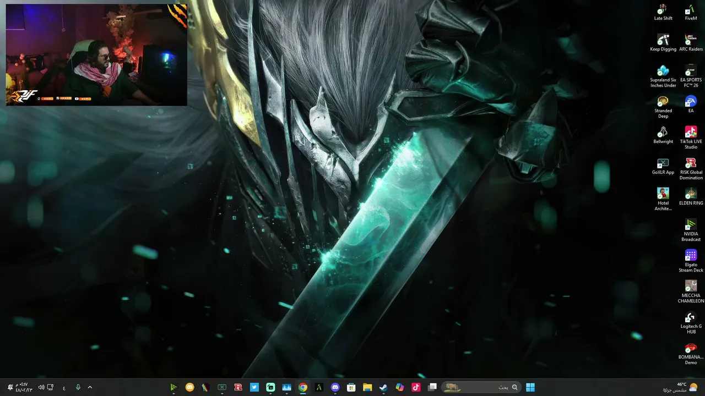The width and height of the screenshot is (705, 396).
Task: Click the microphone icon in system tray
Action: (x=78, y=387)
